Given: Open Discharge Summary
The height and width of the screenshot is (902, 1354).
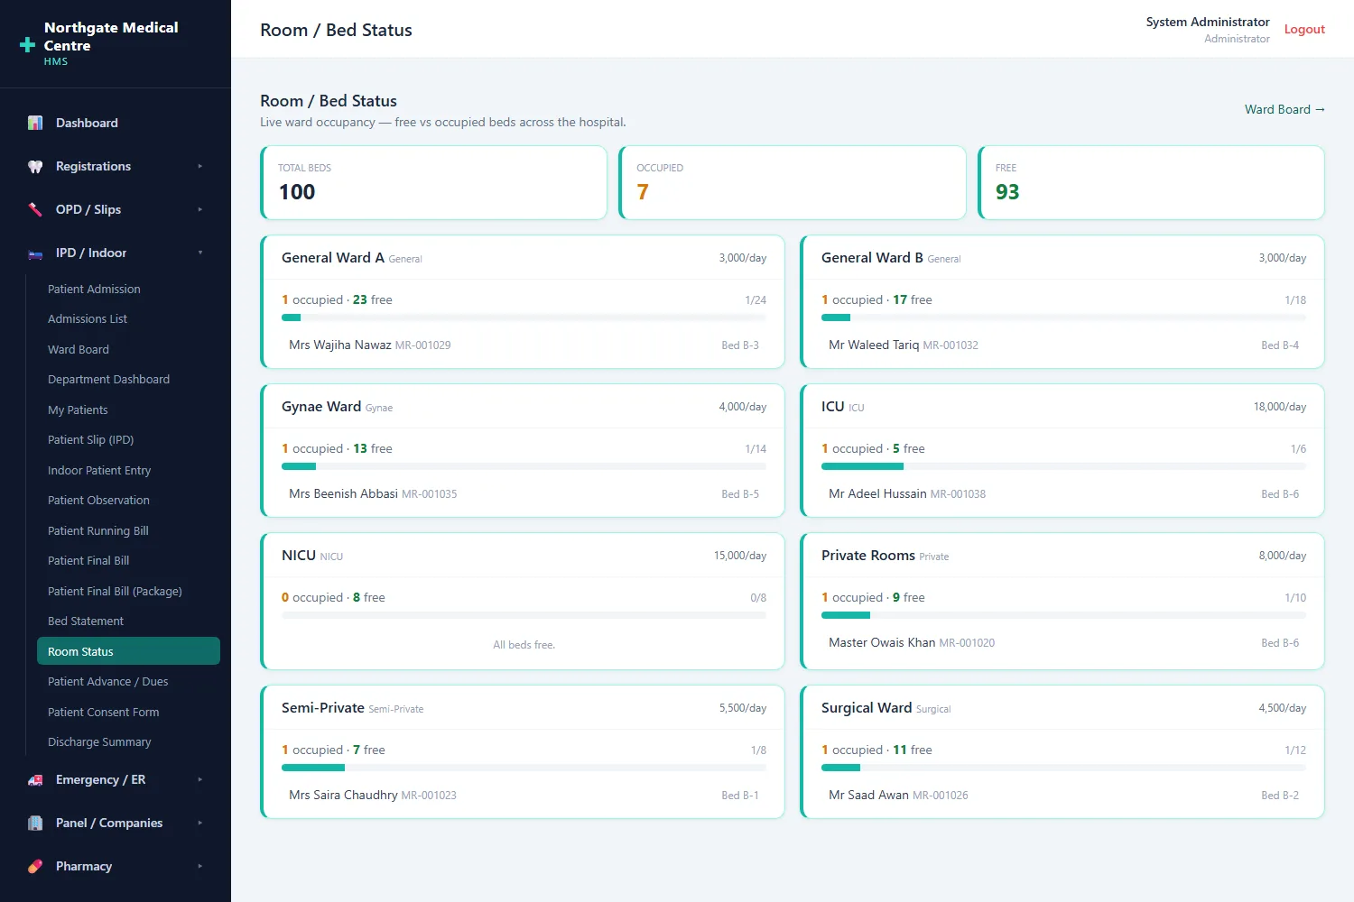Looking at the screenshot, I should 128,742.
